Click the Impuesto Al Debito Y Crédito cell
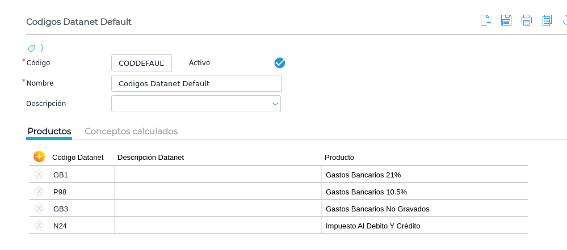Viewport: 567px width, 250px height. tap(372, 226)
